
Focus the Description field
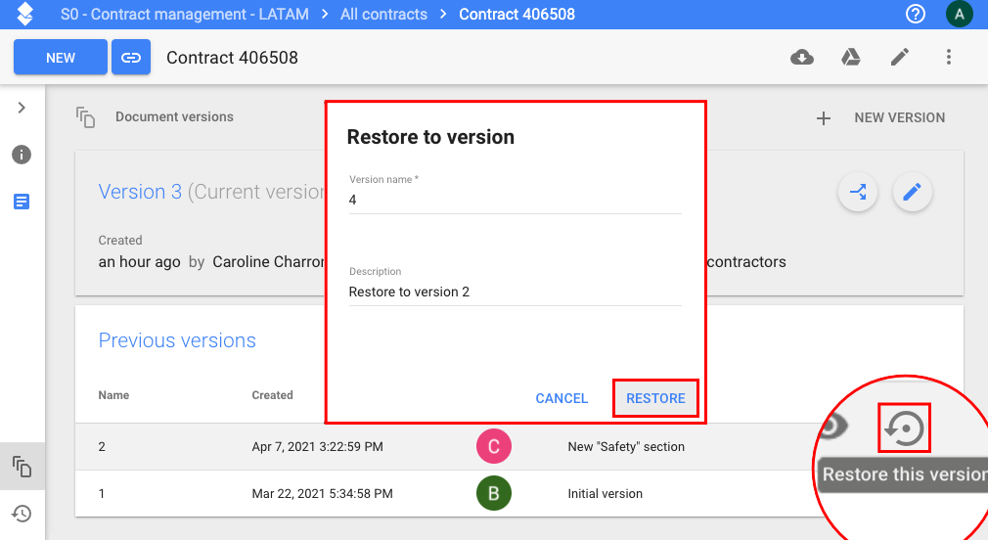pos(516,292)
